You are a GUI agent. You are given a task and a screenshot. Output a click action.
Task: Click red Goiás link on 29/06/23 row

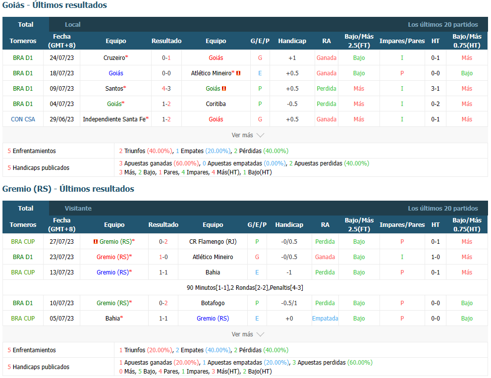tap(216, 119)
